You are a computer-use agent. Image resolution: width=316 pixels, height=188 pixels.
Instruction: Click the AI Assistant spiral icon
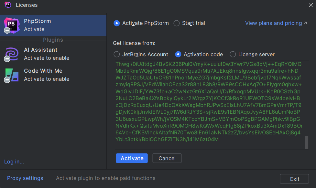12,54
